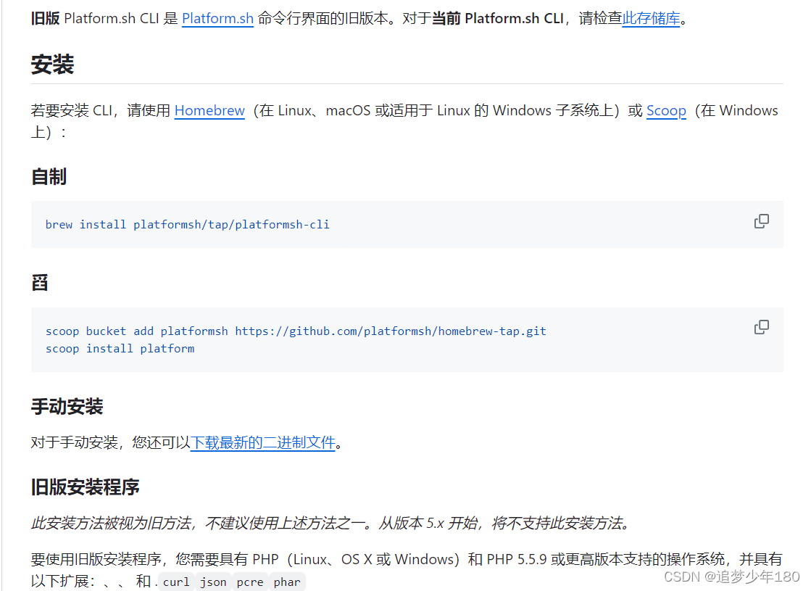The width and height of the screenshot is (811, 591).
Task: Copy the scoop bucket add commands
Action: pos(761,328)
